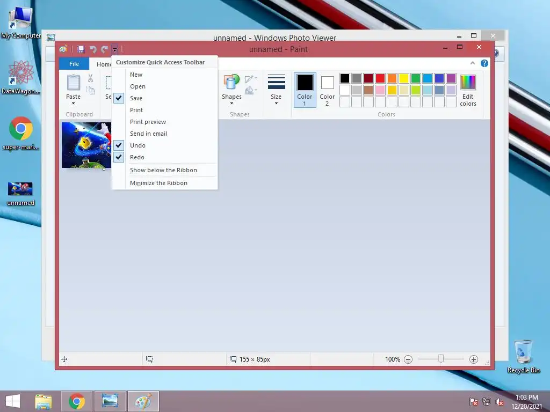Click the Paste clipboard icon
The width and height of the screenshot is (550, 412).
click(x=73, y=83)
